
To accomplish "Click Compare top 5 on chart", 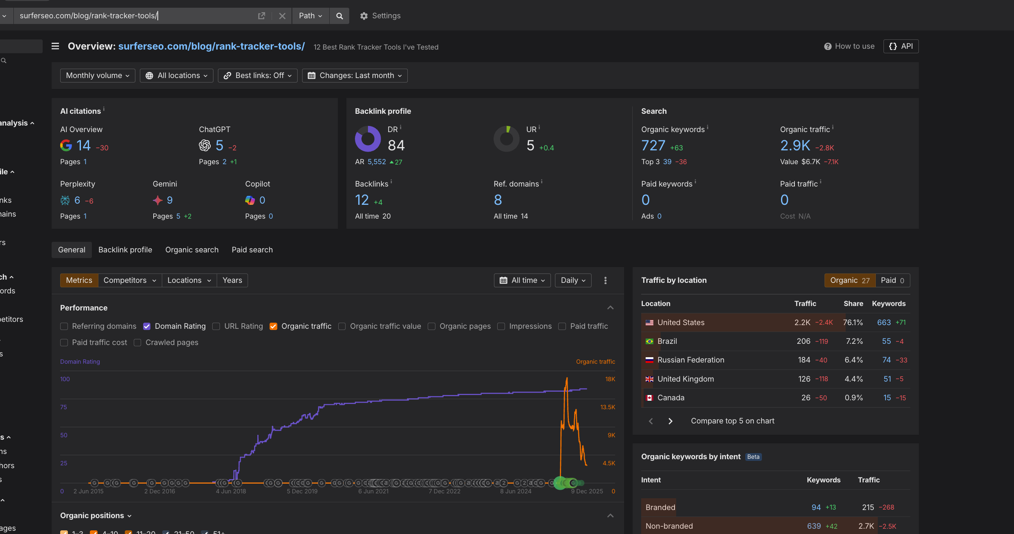I will (732, 421).
